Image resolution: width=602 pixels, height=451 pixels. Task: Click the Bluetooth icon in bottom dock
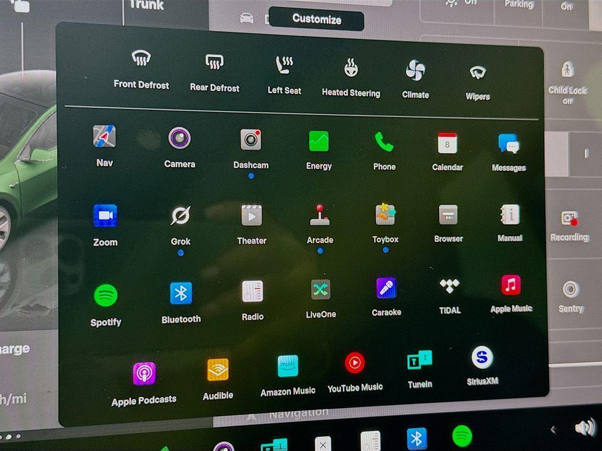pos(417,438)
